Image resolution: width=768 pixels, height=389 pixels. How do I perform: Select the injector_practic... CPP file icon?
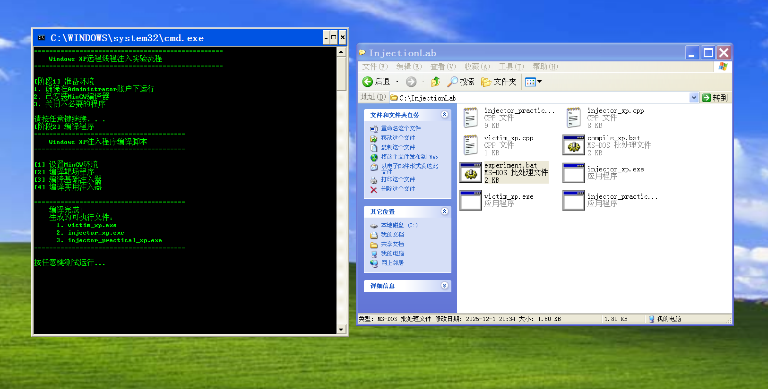(x=470, y=118)
